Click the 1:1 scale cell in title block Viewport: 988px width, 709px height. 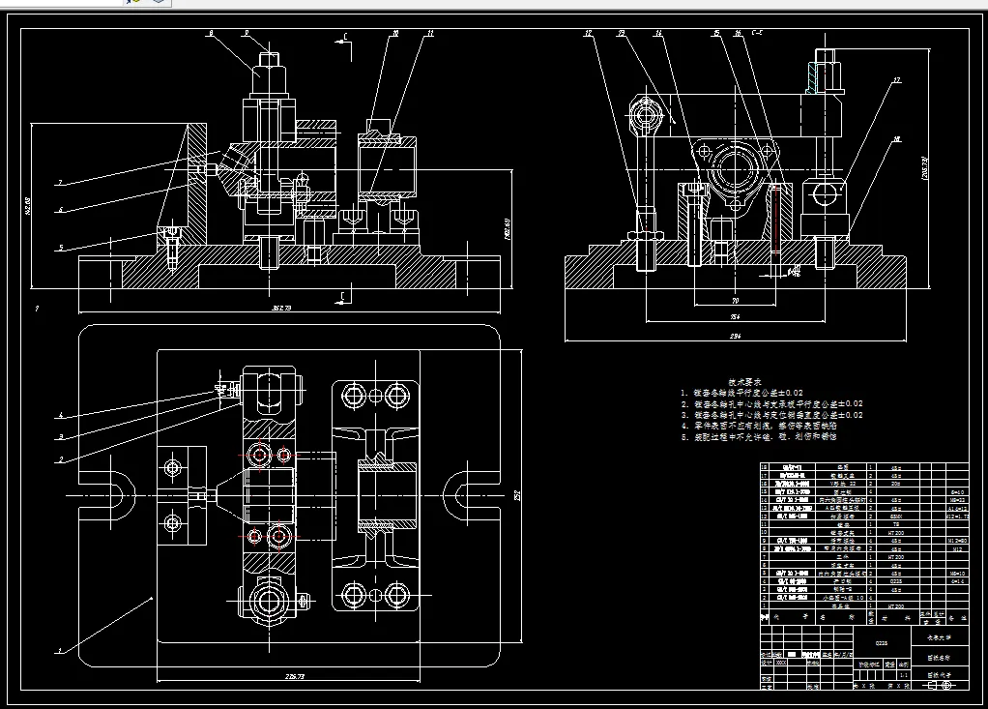click(904, 675)
